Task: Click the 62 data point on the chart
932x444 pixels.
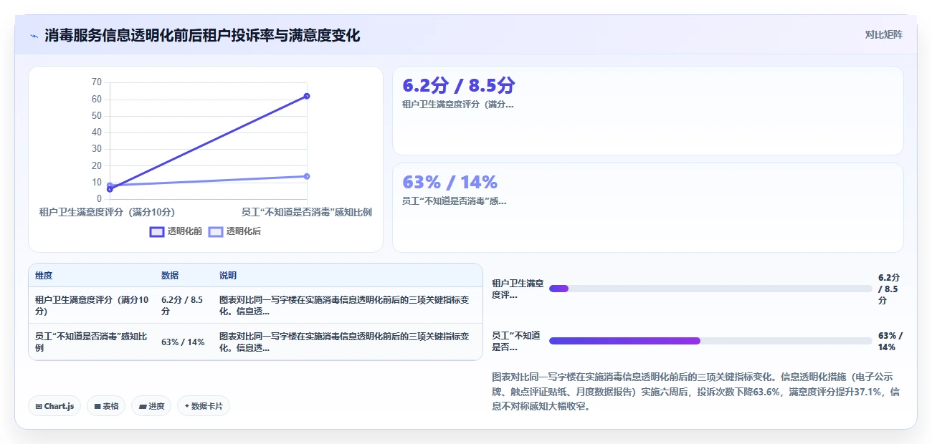Action: coord(307,96)
